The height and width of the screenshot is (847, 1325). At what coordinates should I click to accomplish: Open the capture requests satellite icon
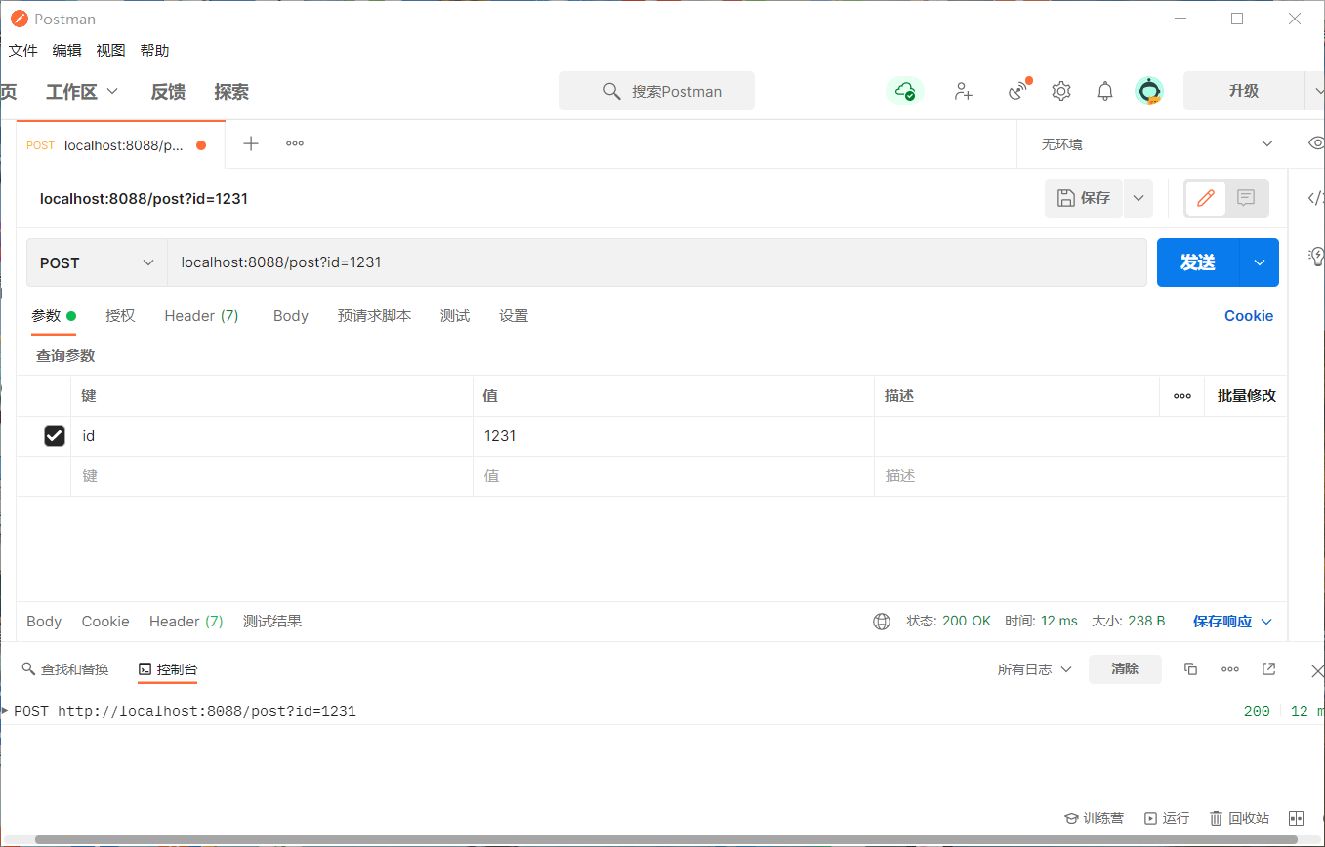tap(1017, 90)
